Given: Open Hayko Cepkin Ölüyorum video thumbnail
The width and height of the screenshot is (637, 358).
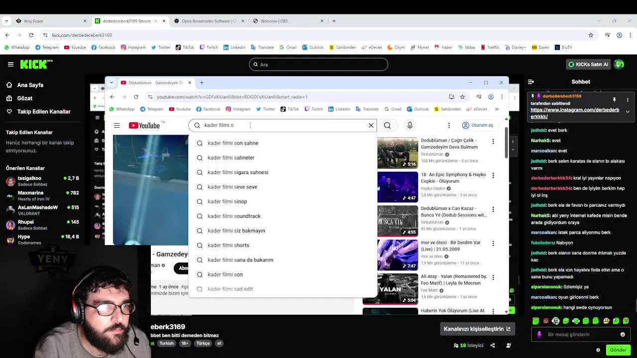Looking at the screenshot, I should click(x=397, y=186).
